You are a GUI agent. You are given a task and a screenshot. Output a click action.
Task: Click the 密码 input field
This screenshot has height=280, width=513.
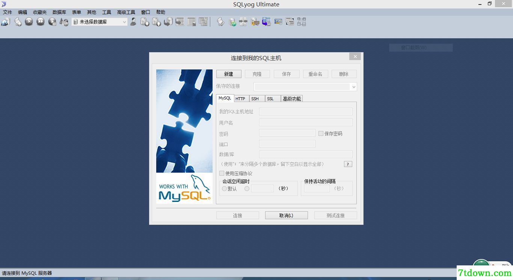[x=287, y=133]
